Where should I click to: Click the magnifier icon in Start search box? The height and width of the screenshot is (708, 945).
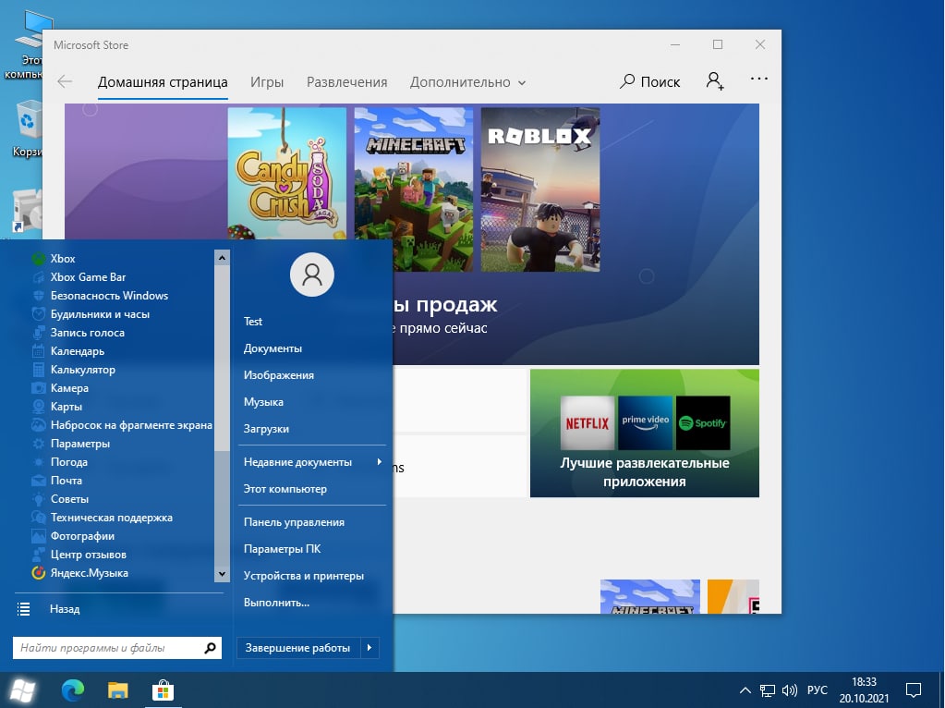[211, 648]
